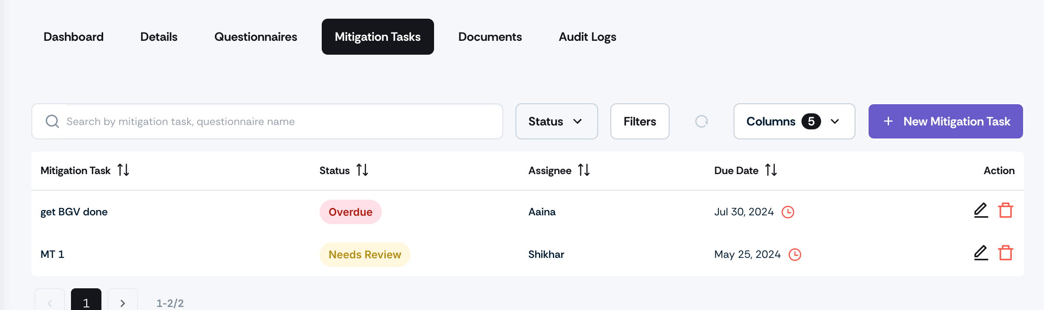Edit the 'get BGV done' task
The height and width of the screenshot is (310, 1044).
(x=981, y=211)
